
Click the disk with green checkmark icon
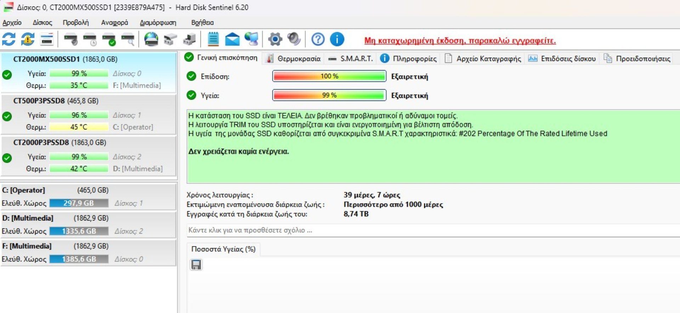[x=109, y=39]
